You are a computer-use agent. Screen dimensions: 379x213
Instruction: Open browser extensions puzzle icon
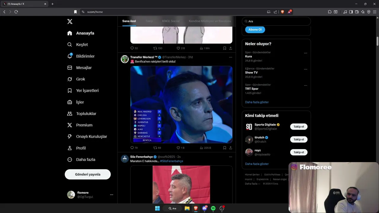[x=330, y=12]
